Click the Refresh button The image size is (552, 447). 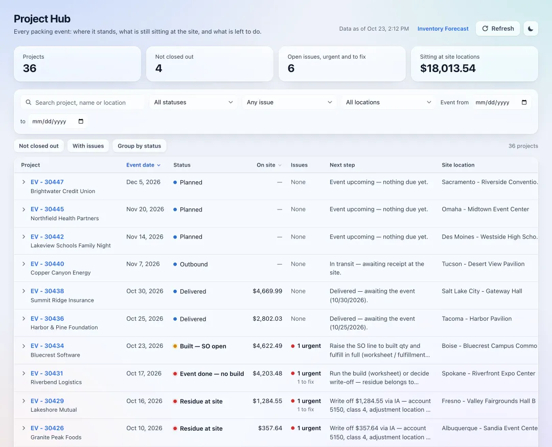(x=498, y=29)
